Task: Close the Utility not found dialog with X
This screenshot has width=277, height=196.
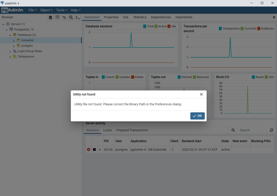Action: click(201, 94)
